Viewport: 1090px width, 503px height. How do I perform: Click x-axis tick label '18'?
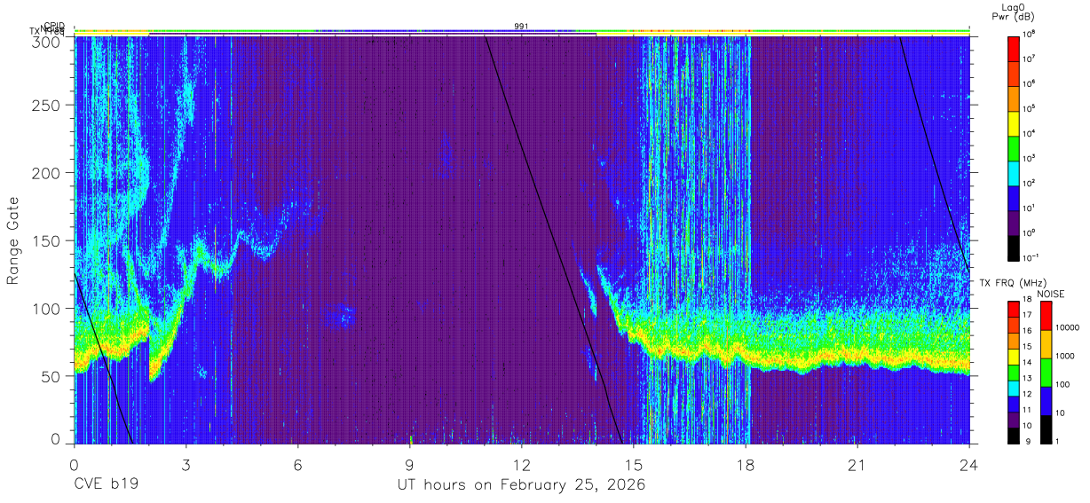[x=745, y=466]
